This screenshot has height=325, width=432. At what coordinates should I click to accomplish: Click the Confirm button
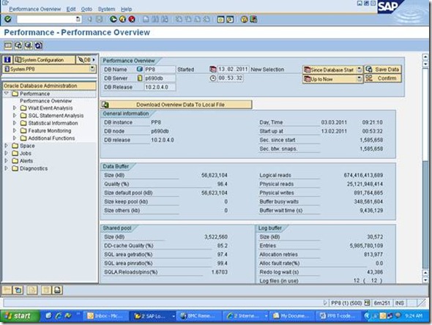(x=383, y=78)
